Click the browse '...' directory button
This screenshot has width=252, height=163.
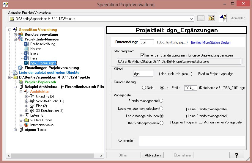point(201,18)
